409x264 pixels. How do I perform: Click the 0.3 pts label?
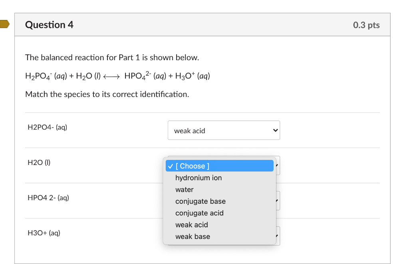pyautogui.click(x=366, y=25)
